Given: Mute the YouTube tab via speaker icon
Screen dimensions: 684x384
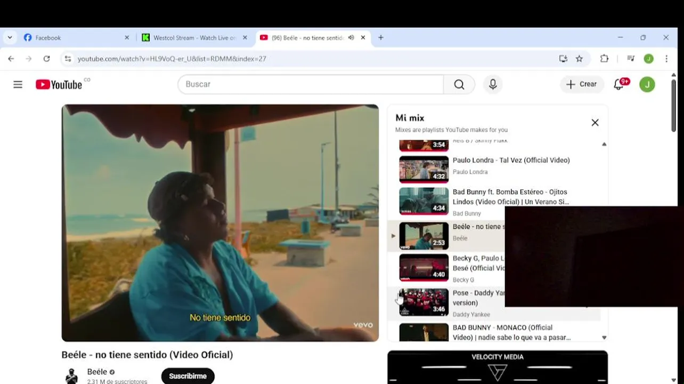Looking at the screenshot, I should [351, 38].
